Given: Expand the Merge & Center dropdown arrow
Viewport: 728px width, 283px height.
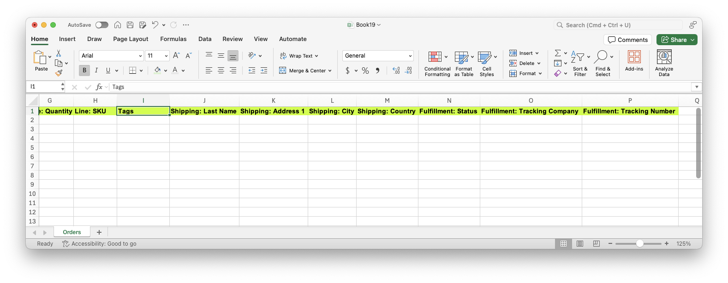Looking at the screenshot, I should tap(330, 71).
